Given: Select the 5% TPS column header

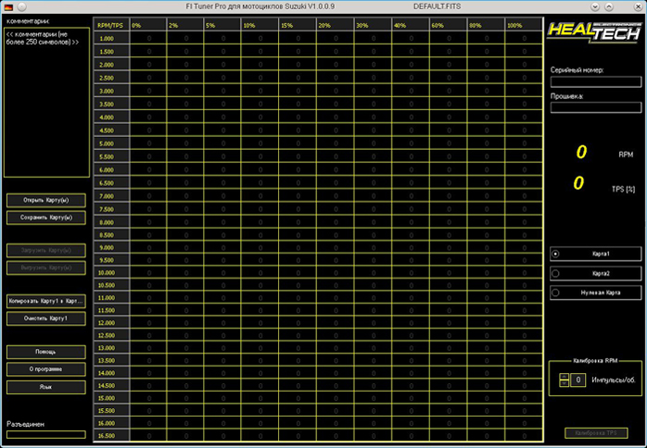Looking at the screenshot, I should [222, 25].
